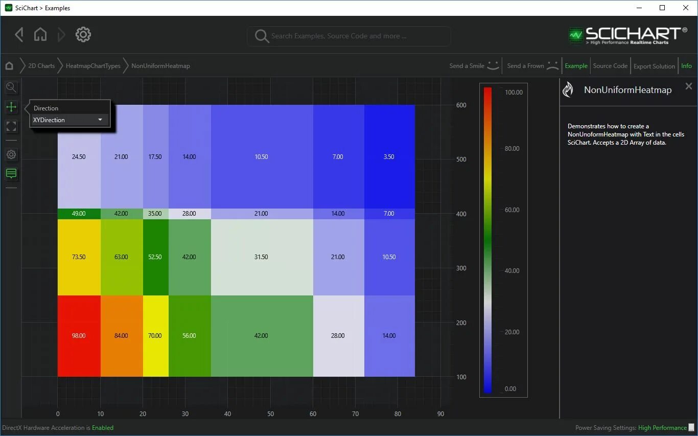Go back with the back arrow
This screenshot has width=698, height=436.
[x=19, y=35]
